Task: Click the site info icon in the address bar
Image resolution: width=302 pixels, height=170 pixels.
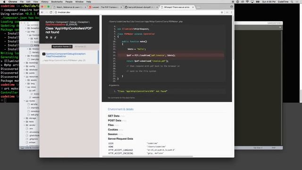Action: (56, 12)
